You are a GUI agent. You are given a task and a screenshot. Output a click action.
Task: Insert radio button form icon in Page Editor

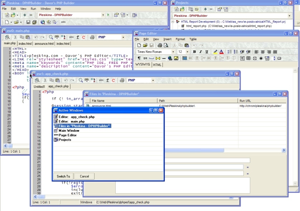pyautogui.click(x=261, y=58)
